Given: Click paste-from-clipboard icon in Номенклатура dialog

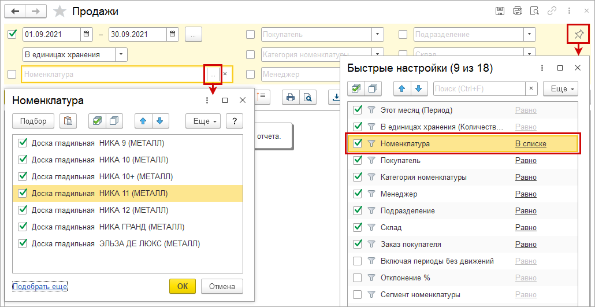Looking at the screenshot, I should [68, 121].
